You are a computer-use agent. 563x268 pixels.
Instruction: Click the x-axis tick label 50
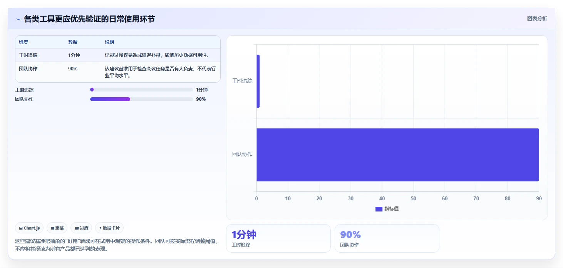[x=413, y=199]
